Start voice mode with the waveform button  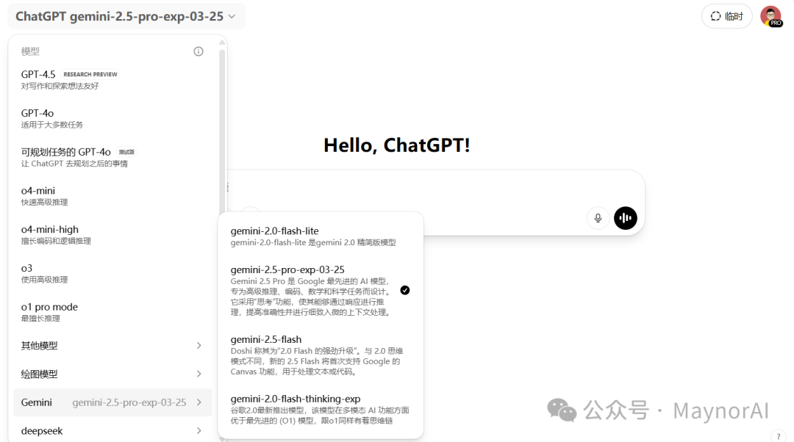(626, 218)
